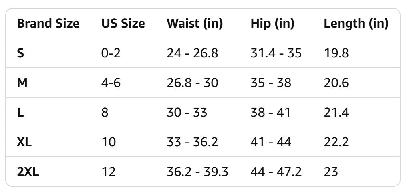This screenshot has height=196, width=405.
Task: Click the waist value 30 - 33
Action: (187, 113)
